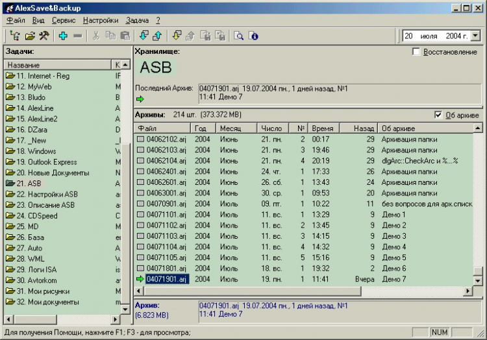Open the date picker dropdown arrow
The width and height of the screenshot is (487, 340).
coord(475,36)
